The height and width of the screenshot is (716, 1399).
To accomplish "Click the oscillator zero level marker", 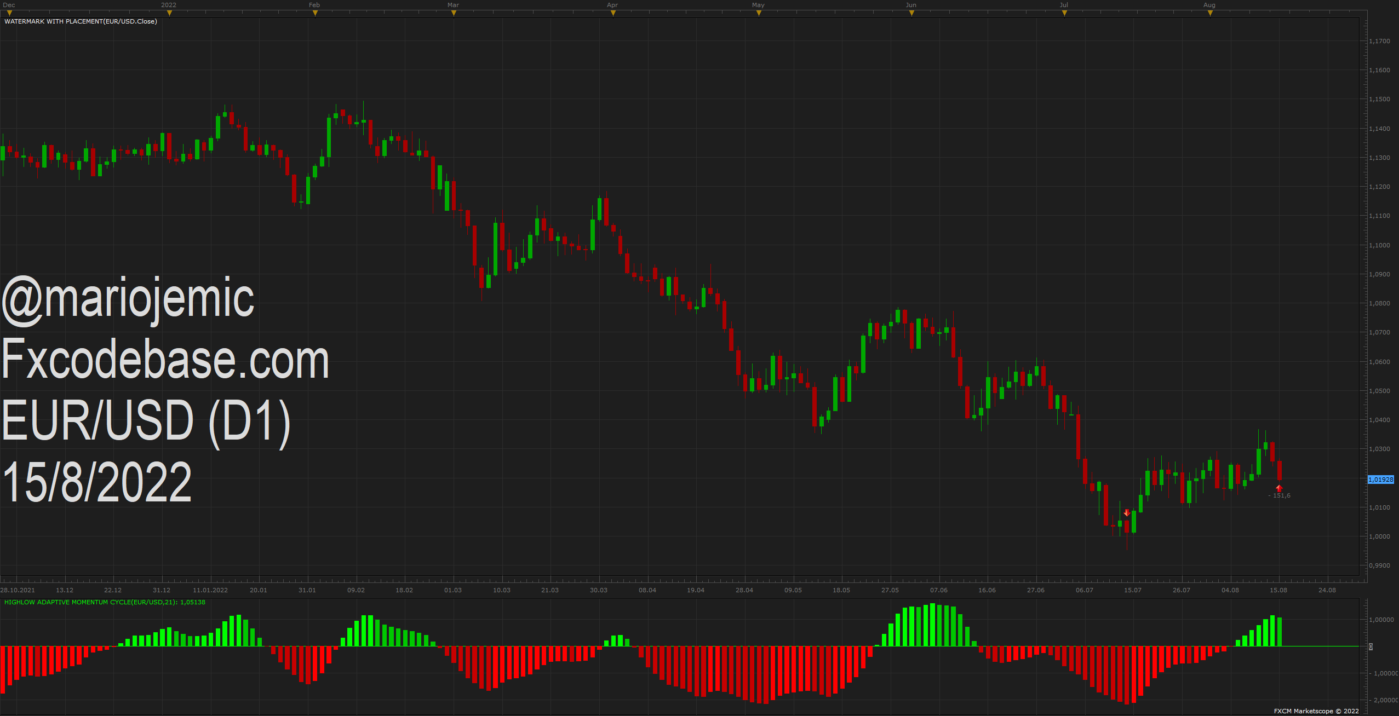I will pyautogui.click(x=1371, y=646).
